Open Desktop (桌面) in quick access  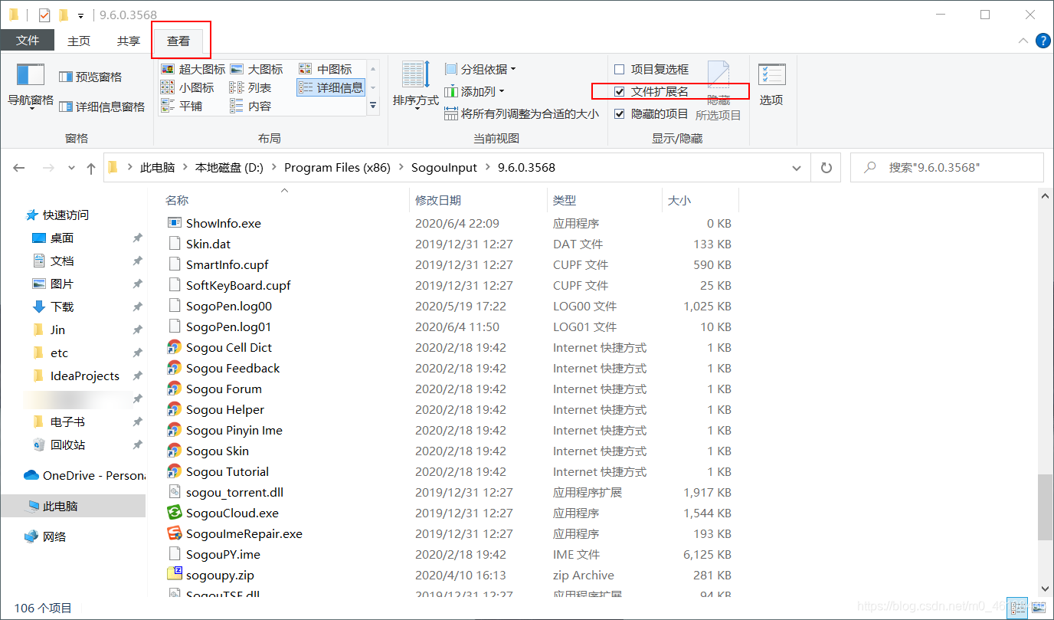pos(62,238)
